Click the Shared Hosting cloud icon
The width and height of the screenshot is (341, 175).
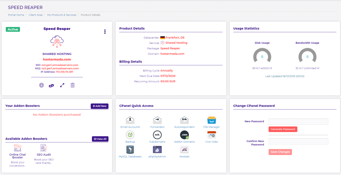coord(57,42)
